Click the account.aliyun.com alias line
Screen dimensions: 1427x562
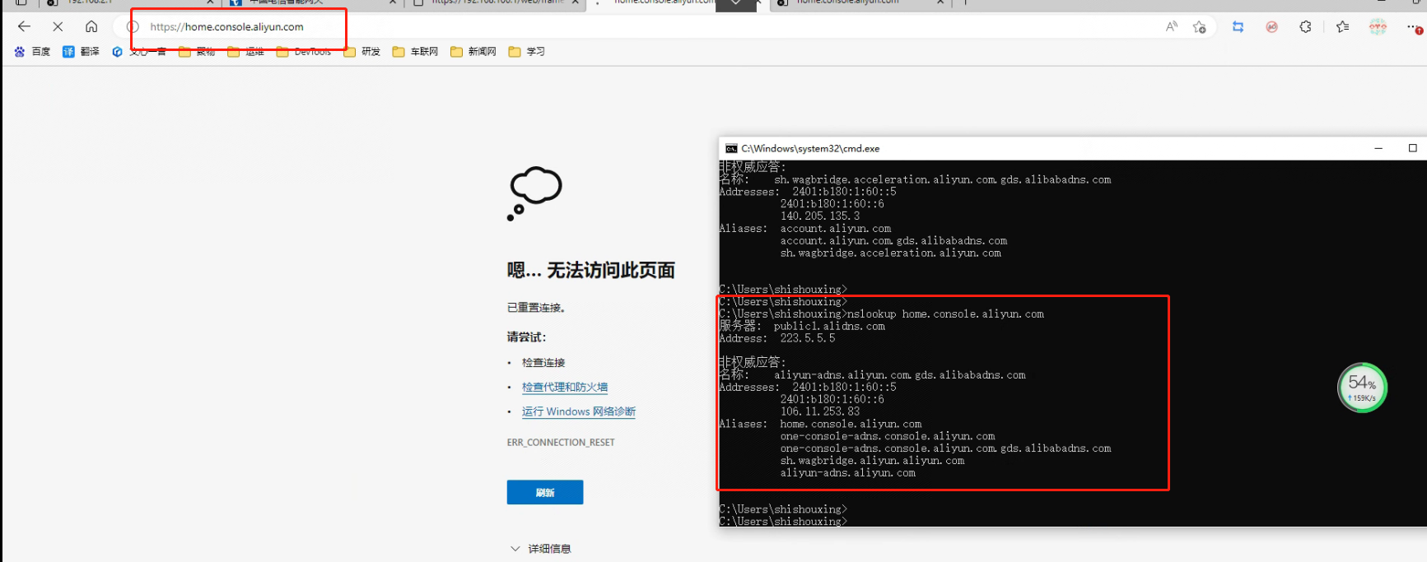coord(835,229)
